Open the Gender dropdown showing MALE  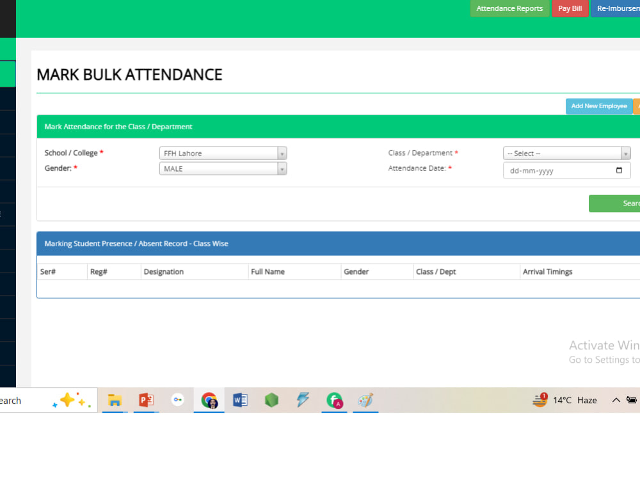[x=223, y=168]
